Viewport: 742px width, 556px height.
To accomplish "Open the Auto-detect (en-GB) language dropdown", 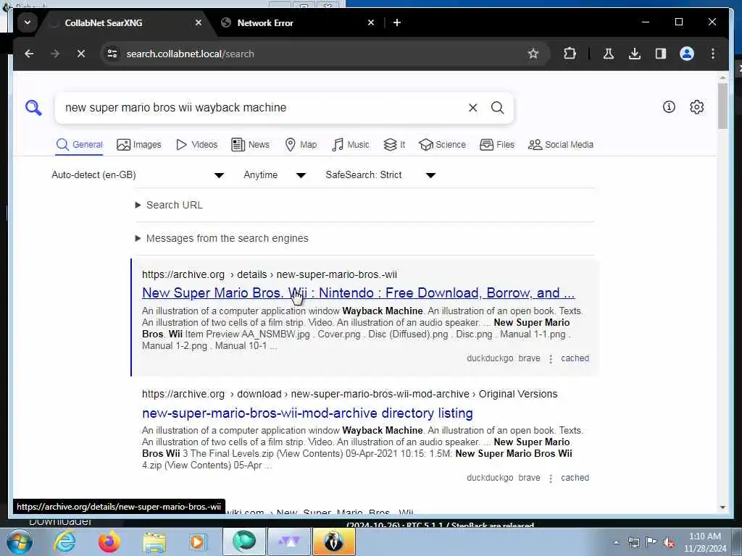I will click(138, 175).
